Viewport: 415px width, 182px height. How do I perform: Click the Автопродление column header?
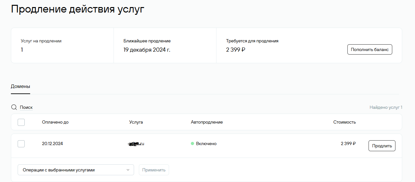(x=207, y=122)
